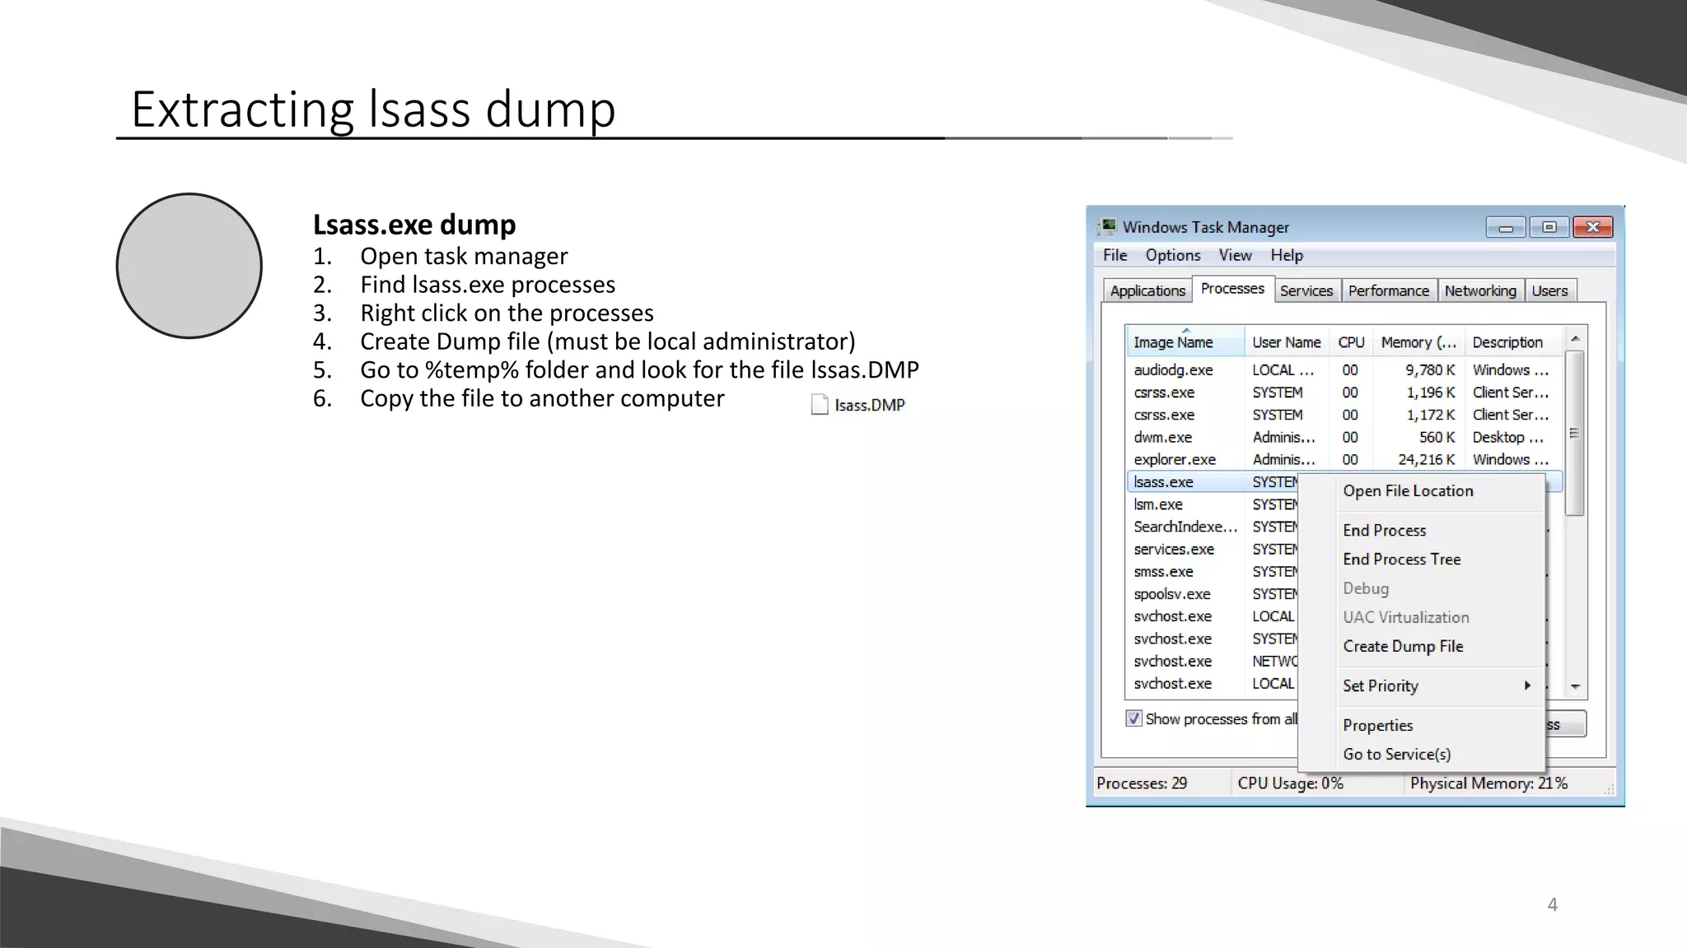Select the dwm.exe process row
The height and width of the screenshot is (948, 1687).
(1344, 437)
